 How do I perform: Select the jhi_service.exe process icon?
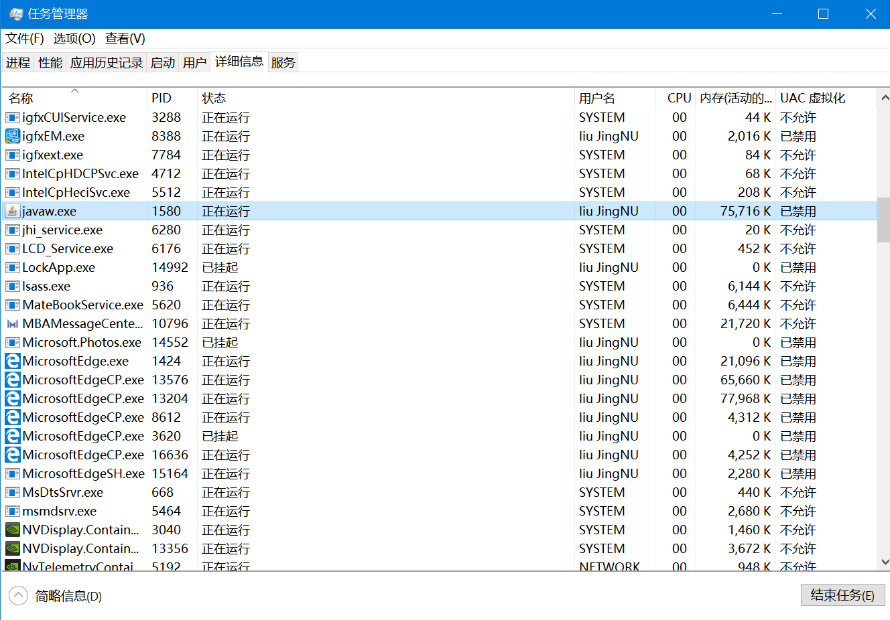click(x=12, y=230)
